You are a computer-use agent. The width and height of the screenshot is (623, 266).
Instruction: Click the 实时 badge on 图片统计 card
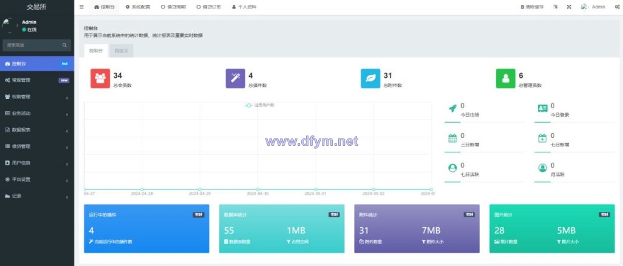point(604,214)
